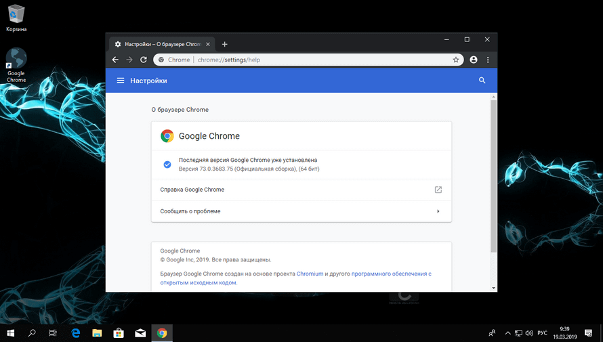
Task: Search settings with magnifier icon
Action: 482,81
